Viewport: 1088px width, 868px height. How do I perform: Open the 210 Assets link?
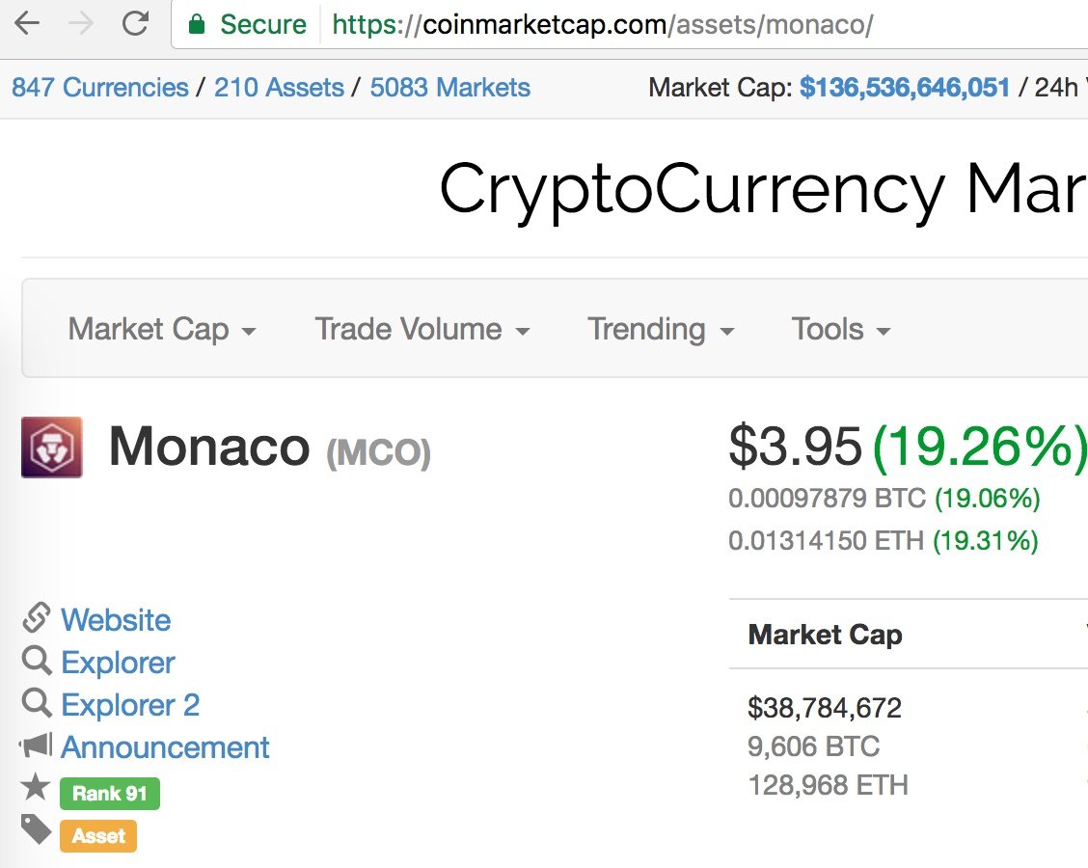click(x=279, y=88)
